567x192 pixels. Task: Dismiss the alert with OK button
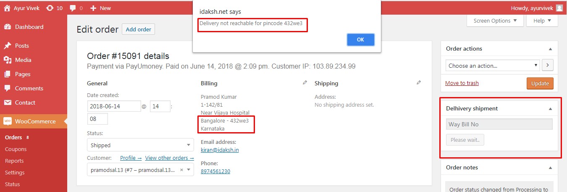point(360,40)
